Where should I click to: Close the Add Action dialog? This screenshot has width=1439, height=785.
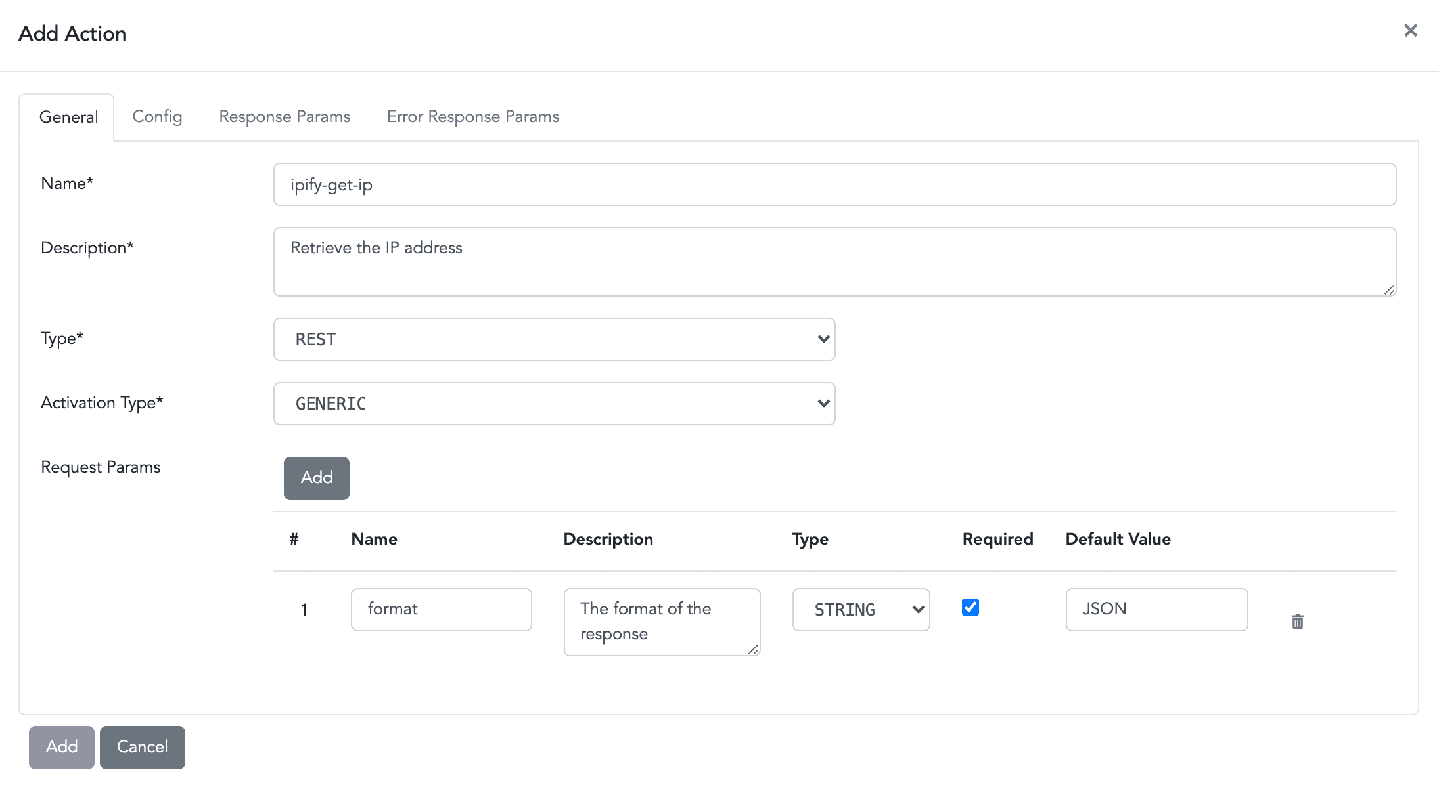[1410, 30]
